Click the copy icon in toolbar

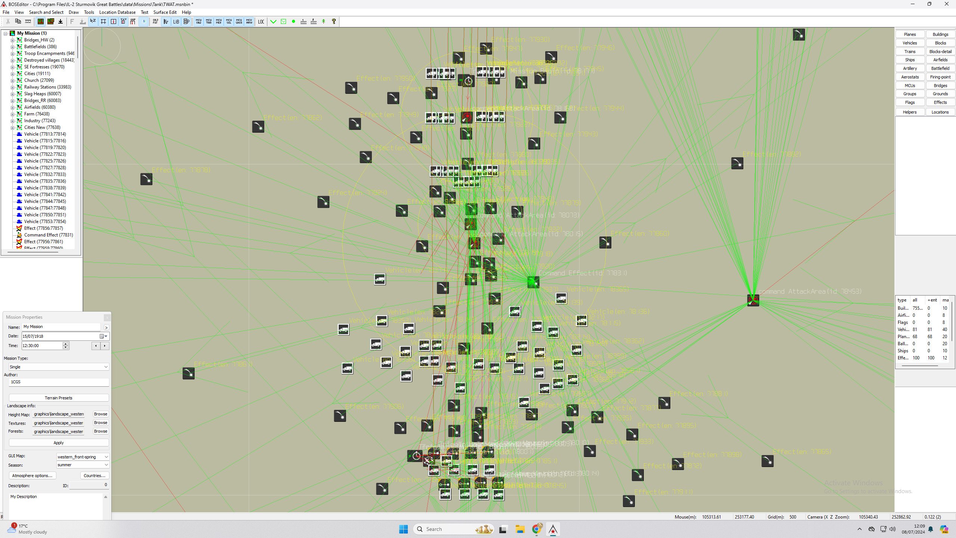tap(18, 22)
